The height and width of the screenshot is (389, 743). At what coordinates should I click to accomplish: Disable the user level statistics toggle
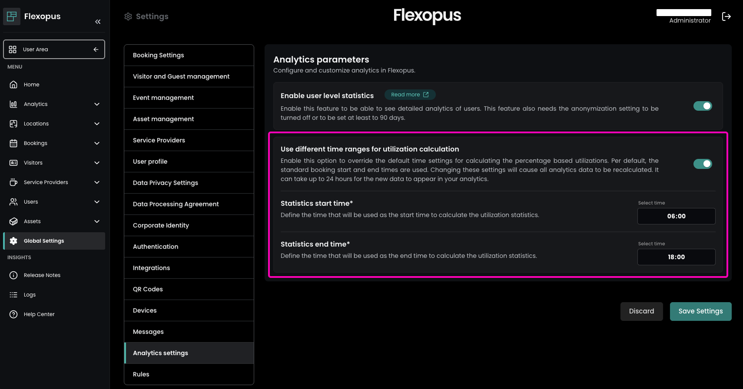[702, 106]
